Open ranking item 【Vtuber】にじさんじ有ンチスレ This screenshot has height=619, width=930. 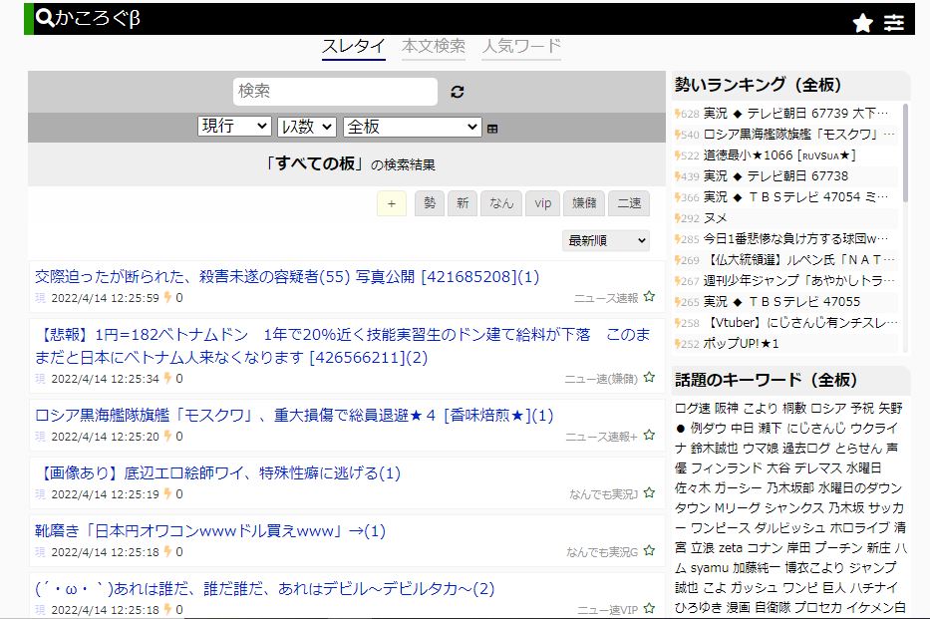point(800,323)
